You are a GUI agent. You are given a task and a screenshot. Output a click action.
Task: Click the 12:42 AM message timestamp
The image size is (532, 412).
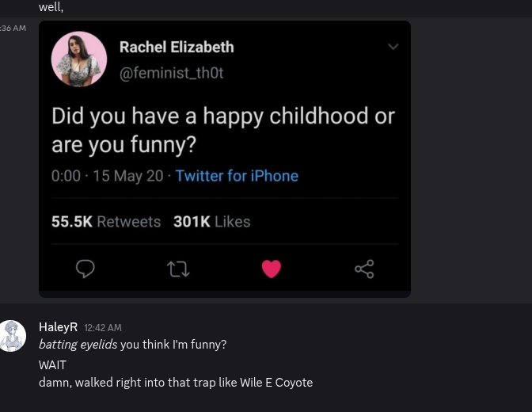(103, 328)
